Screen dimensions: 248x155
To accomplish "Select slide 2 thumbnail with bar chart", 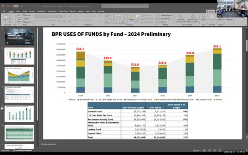I will tap(19, 56).
